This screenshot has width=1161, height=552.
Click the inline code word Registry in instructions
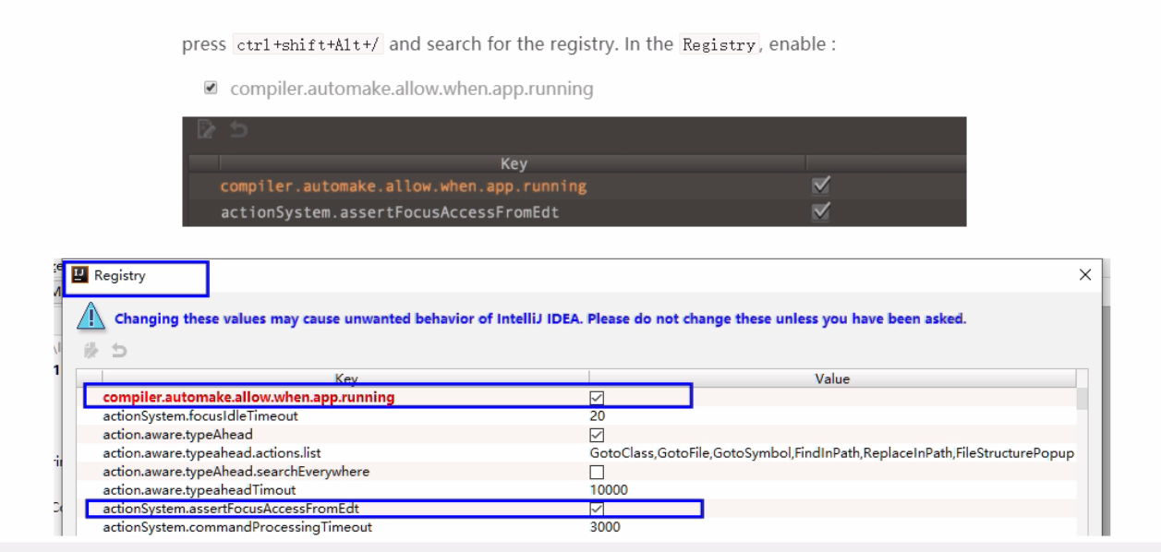pyautogui.click(x=718, y=46)
